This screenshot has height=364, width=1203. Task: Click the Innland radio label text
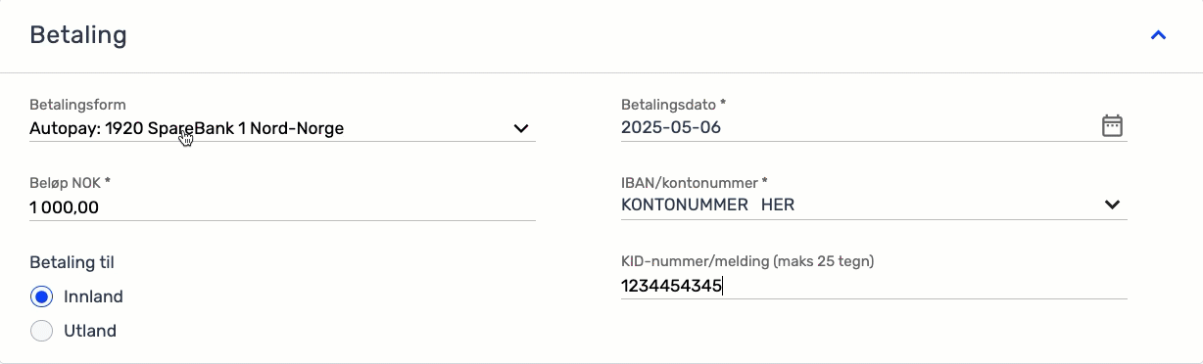click(x=93, y=296)
